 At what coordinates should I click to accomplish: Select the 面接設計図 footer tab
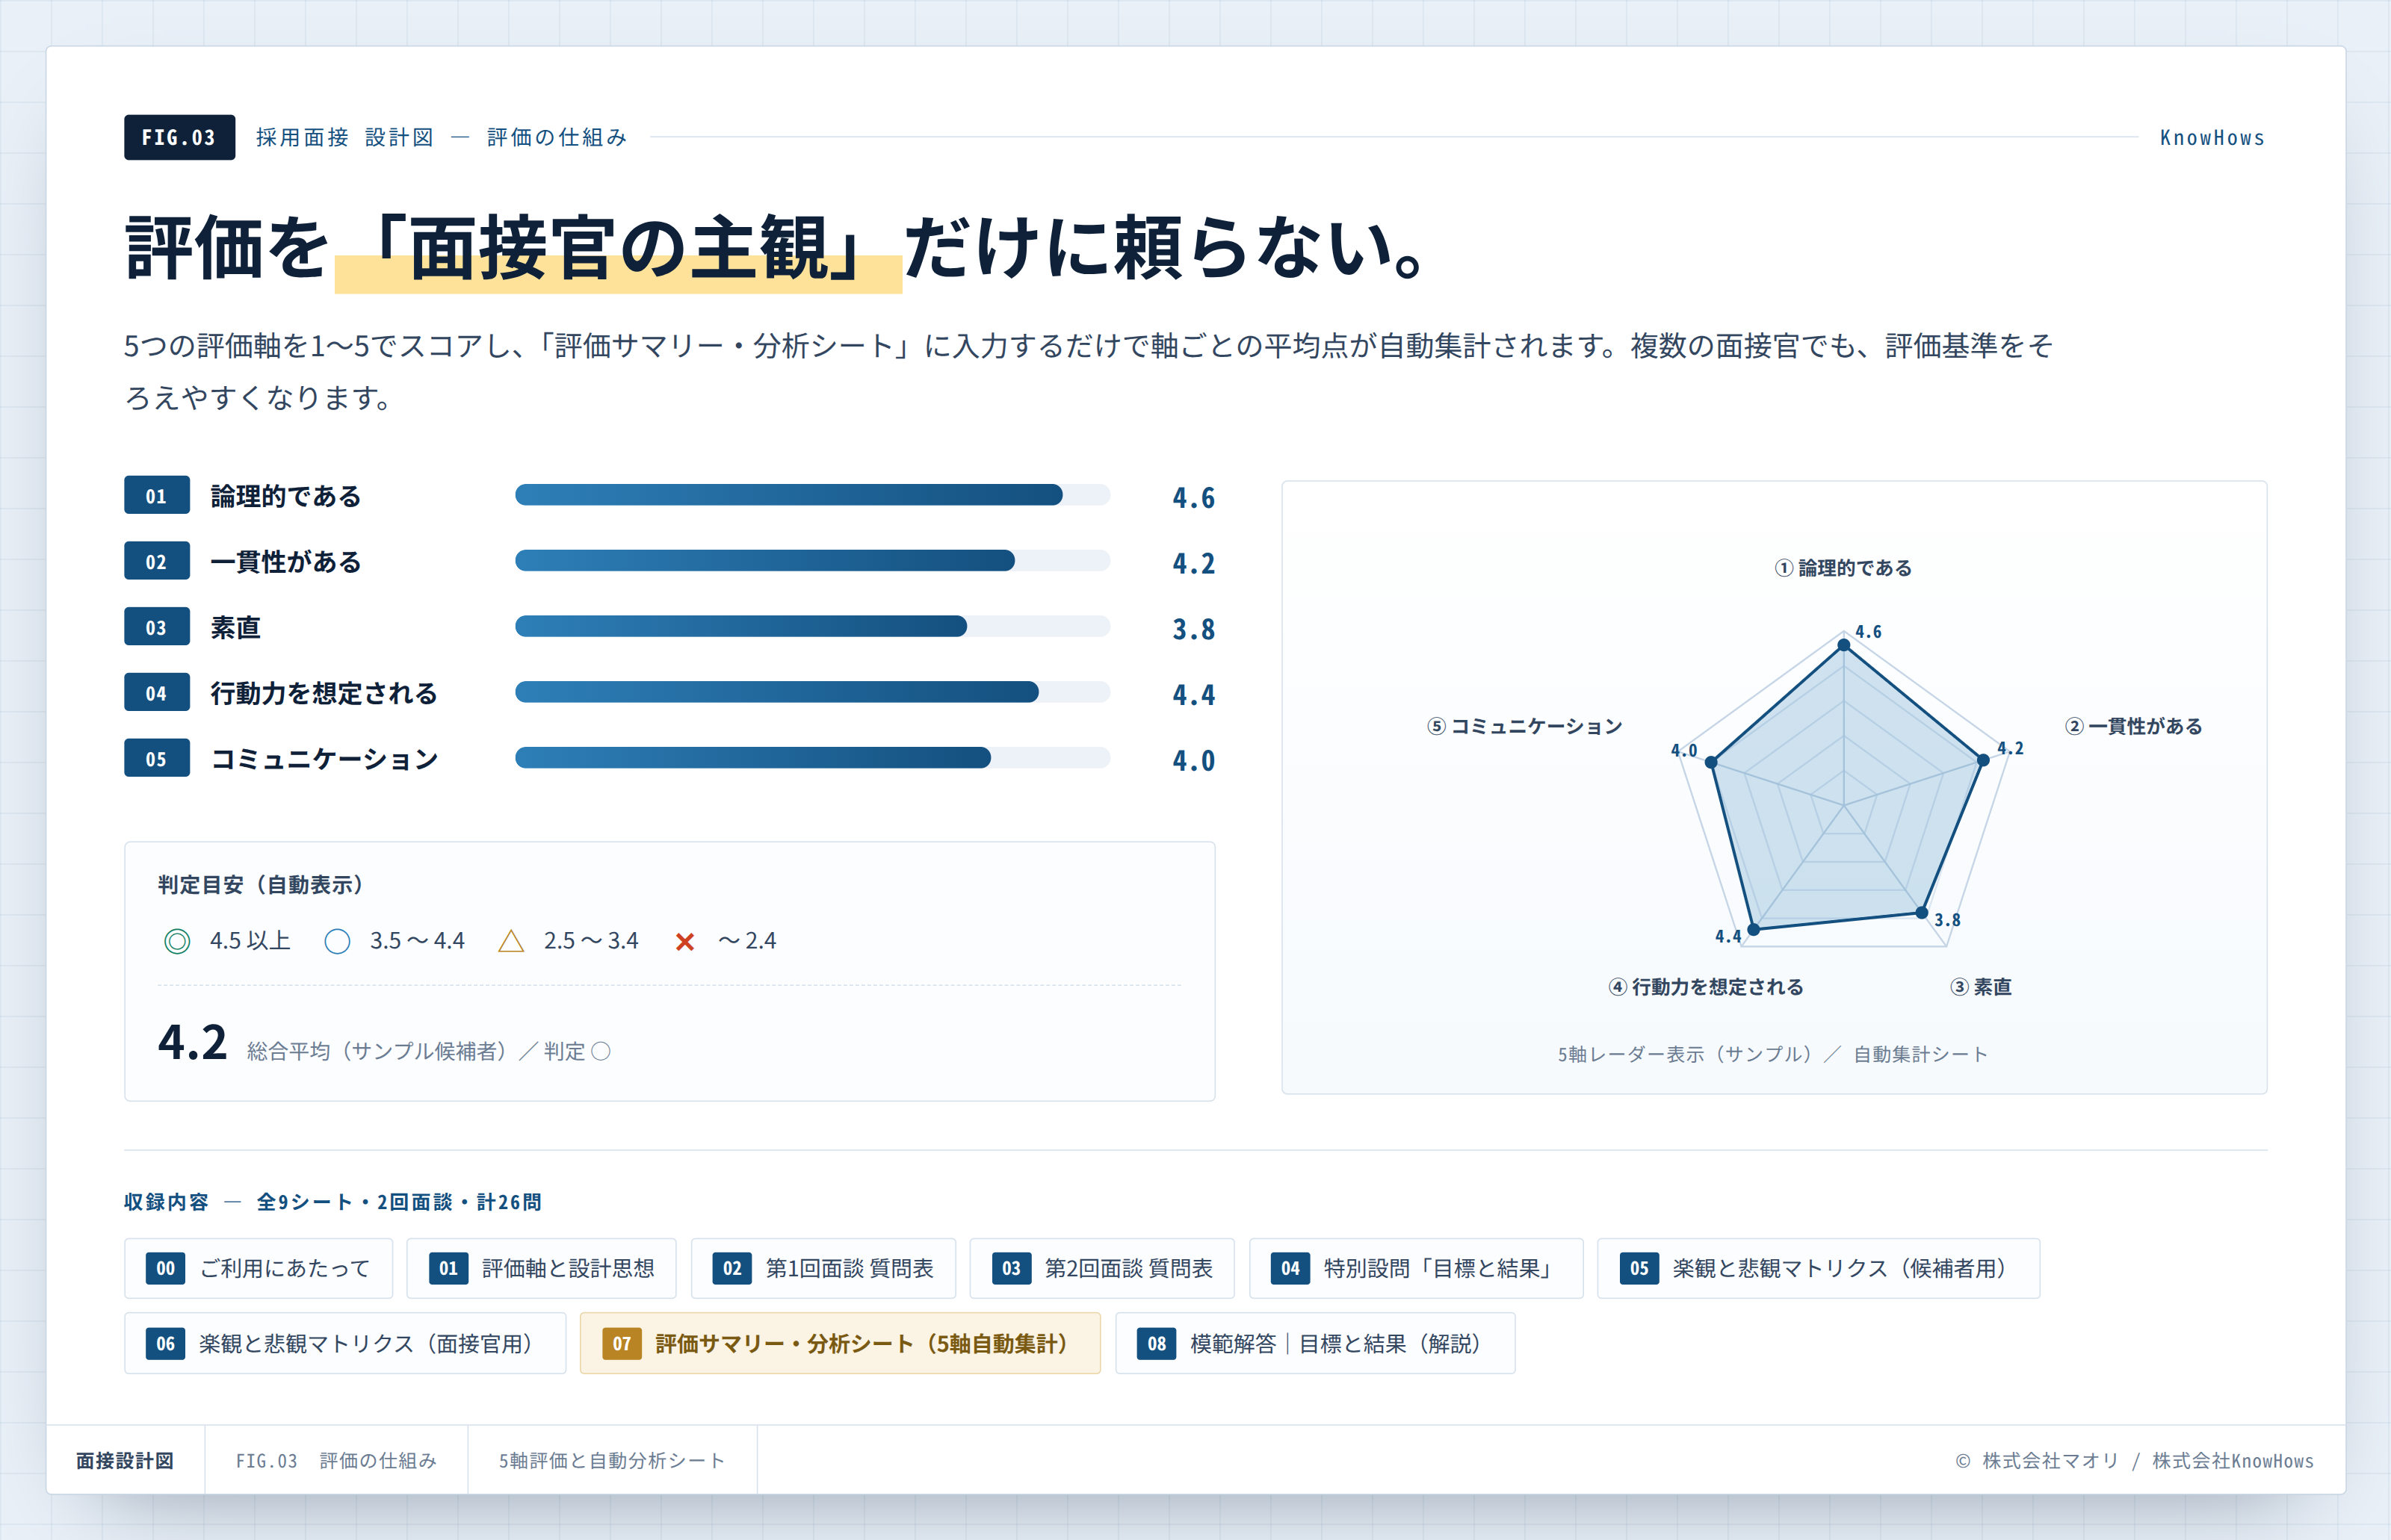tap(125, 1460)
